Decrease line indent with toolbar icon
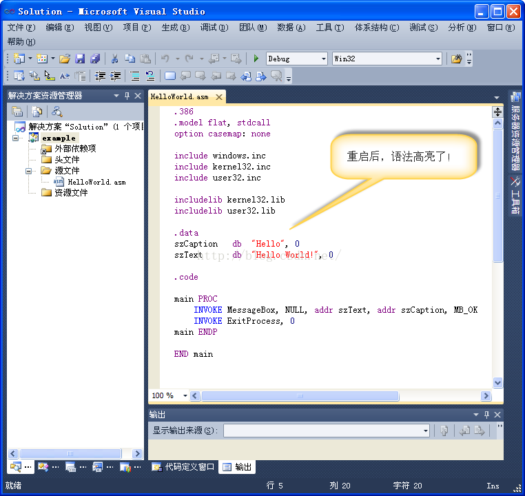The image size is (525, 496). (x=100, y=76)
